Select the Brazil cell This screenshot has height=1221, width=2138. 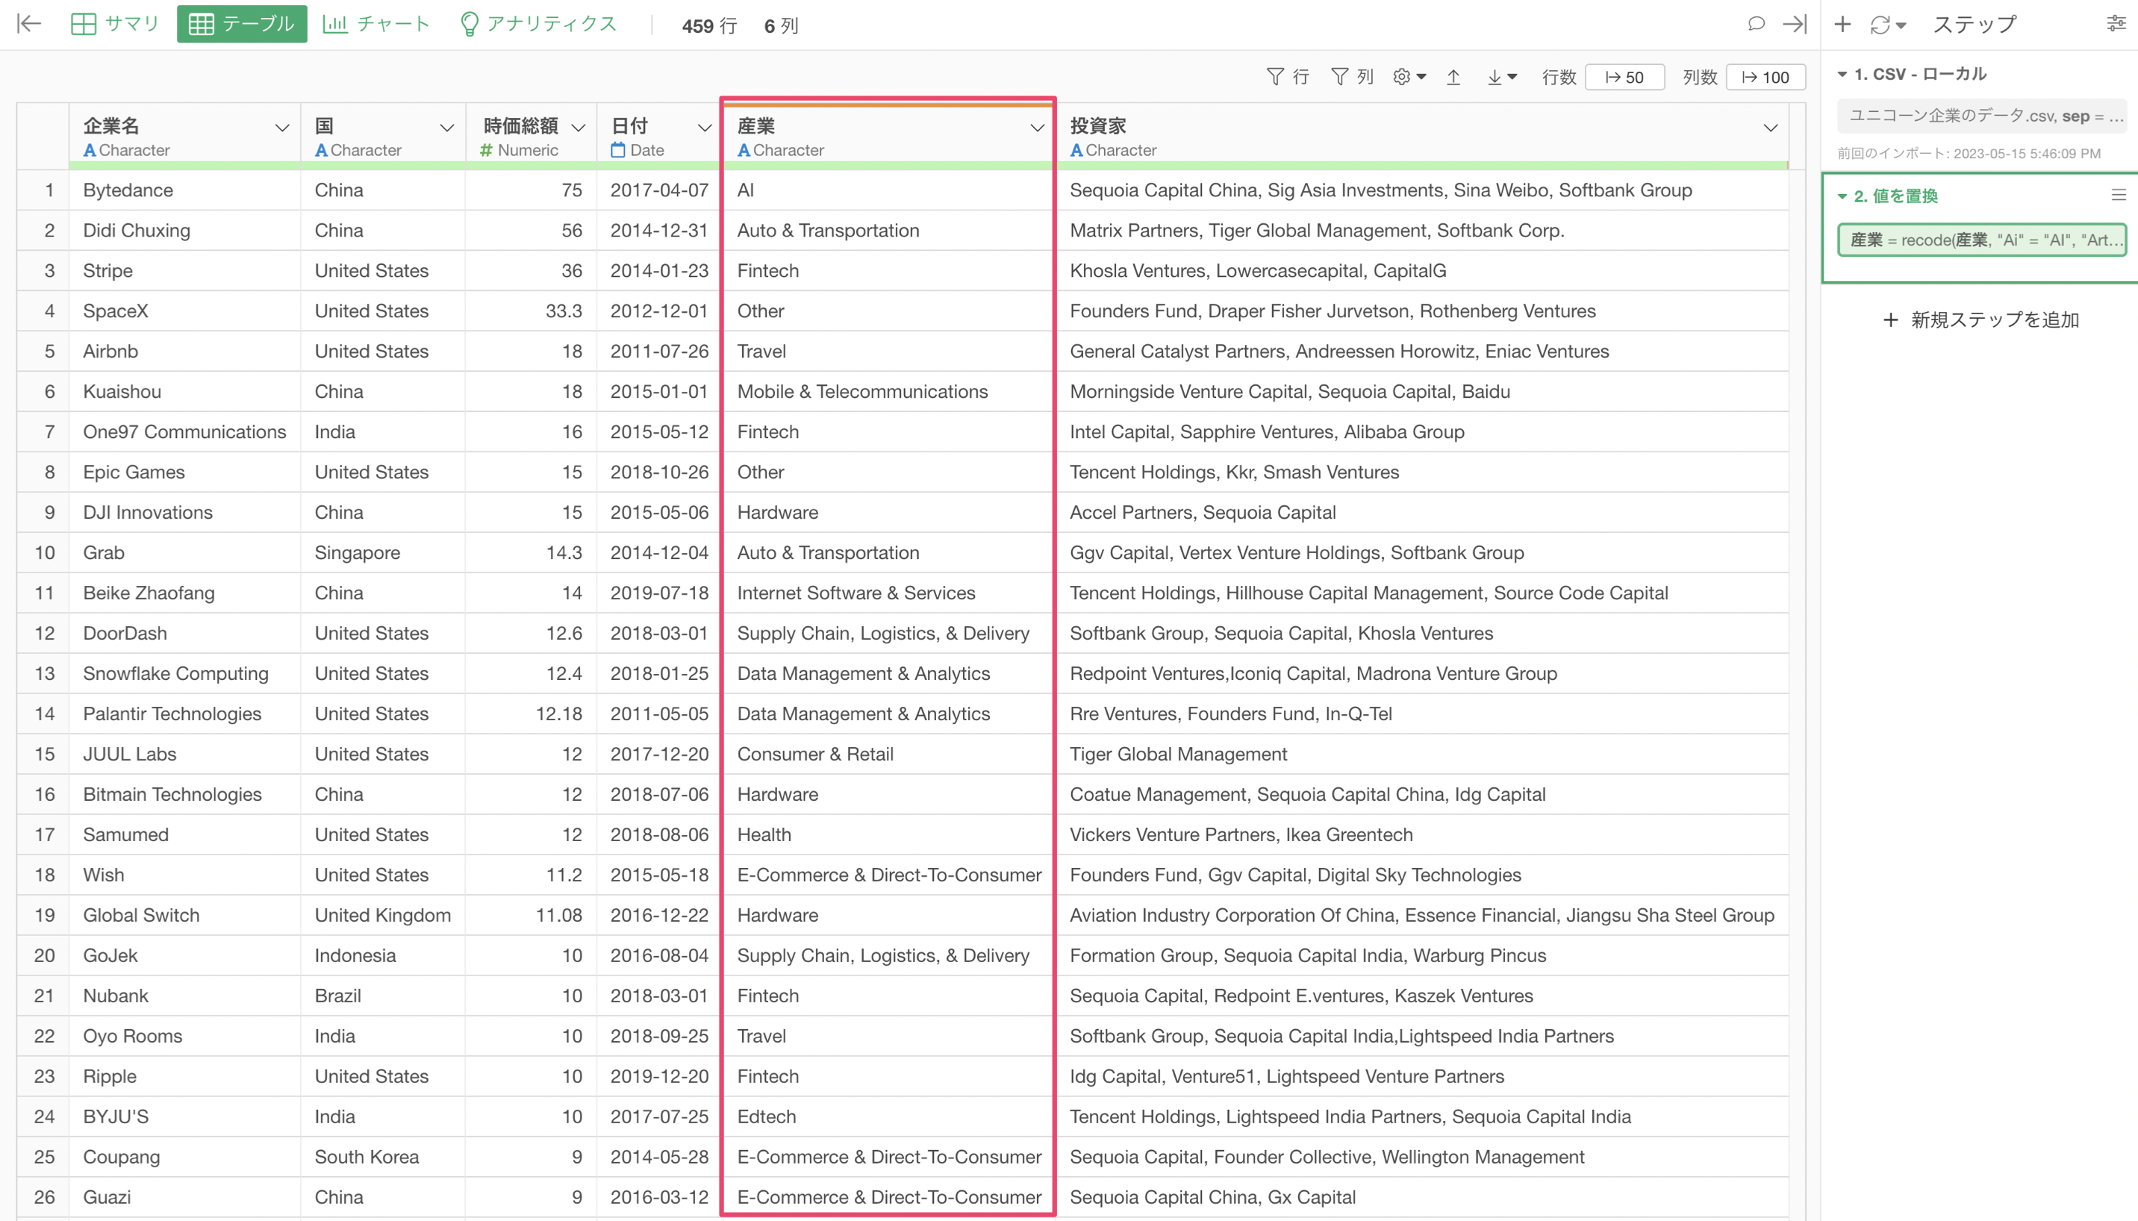point(382,996)
